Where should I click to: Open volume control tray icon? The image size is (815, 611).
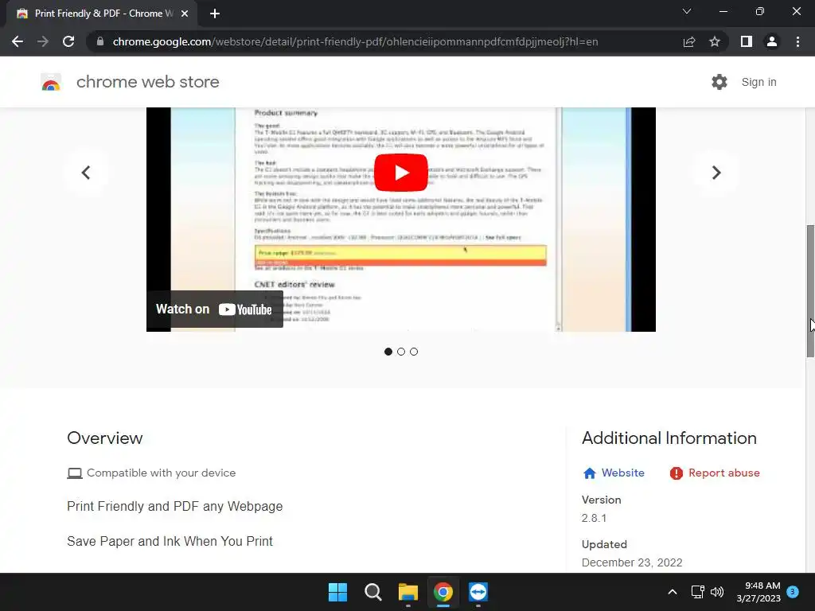point(717,592)
